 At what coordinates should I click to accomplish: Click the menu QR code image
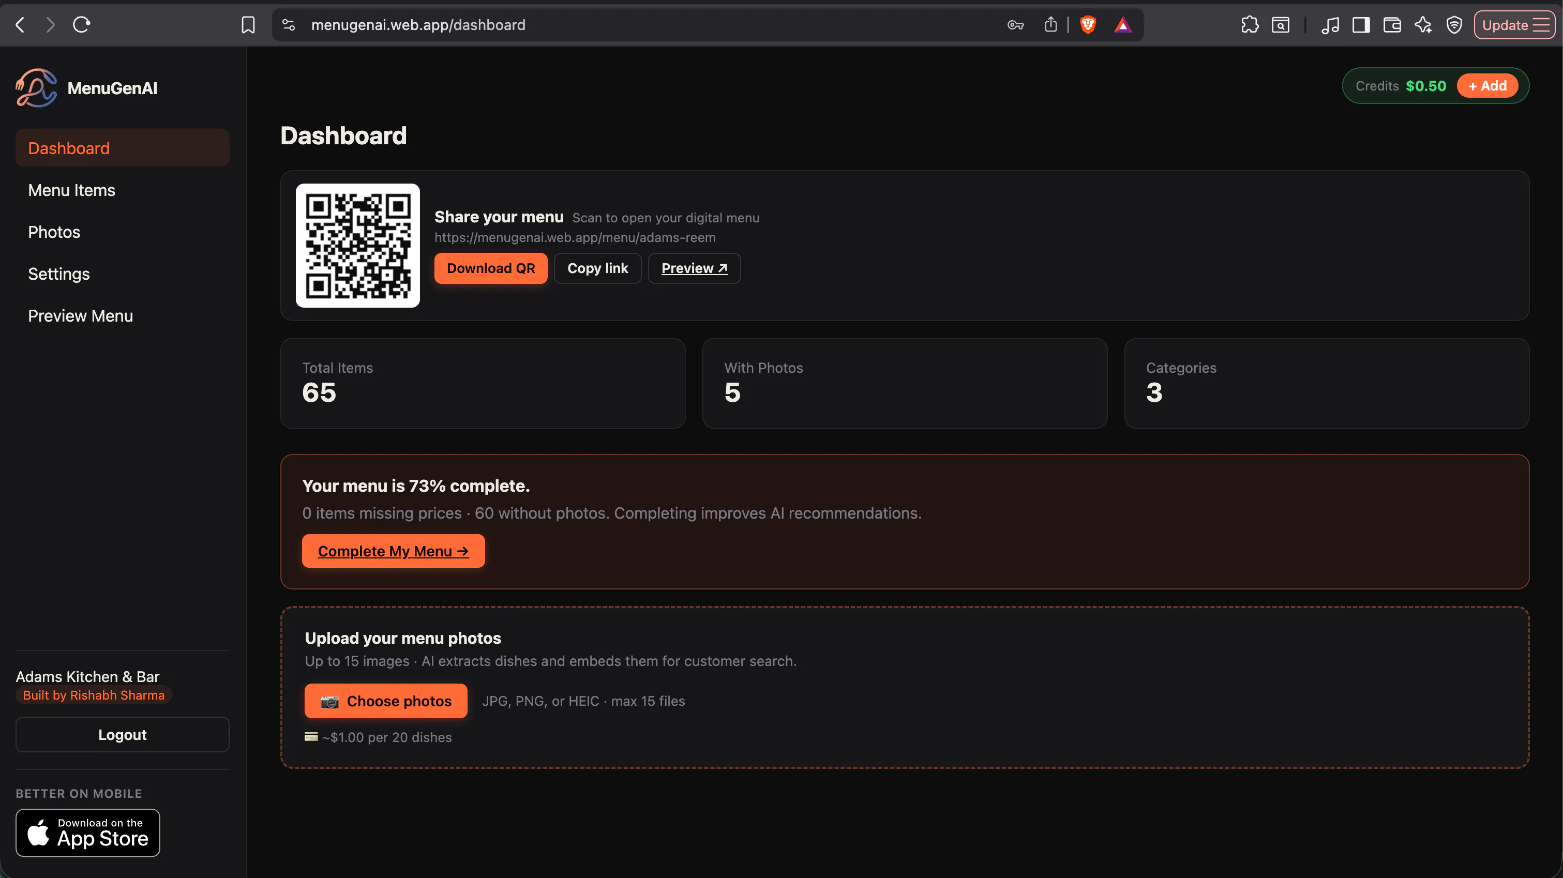pyautogui.click(x=358, y=246)
